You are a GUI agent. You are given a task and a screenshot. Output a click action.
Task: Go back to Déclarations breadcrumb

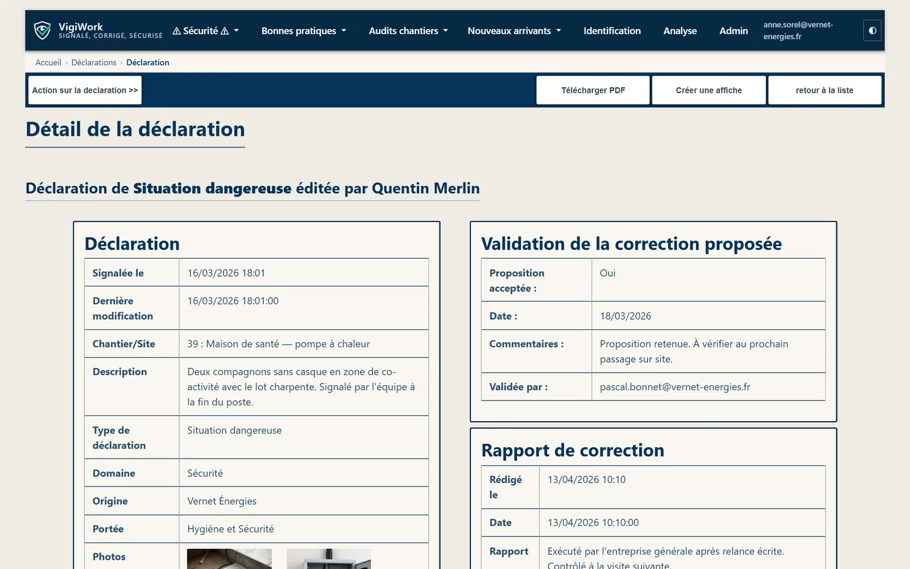click(94, 63)
